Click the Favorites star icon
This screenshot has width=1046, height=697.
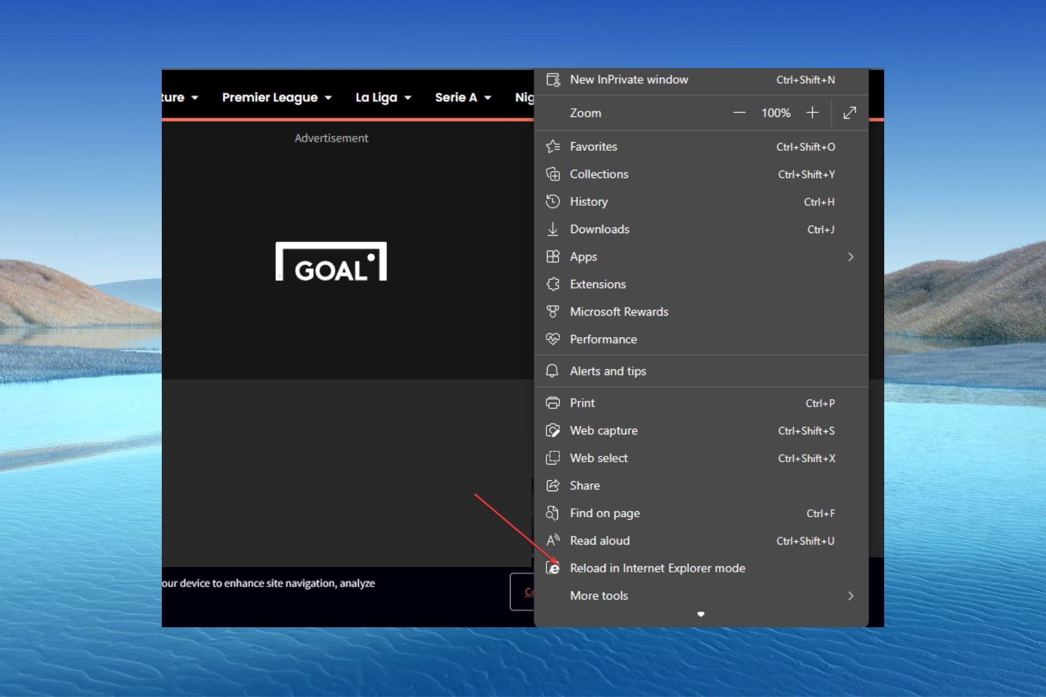[x=553, y=146]
